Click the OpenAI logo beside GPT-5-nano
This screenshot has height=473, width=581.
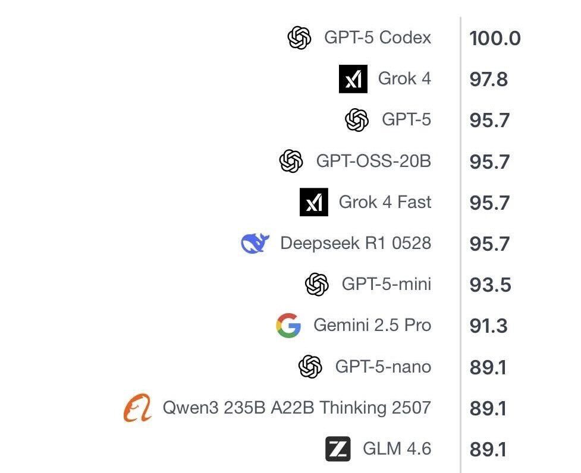click(x=310, y=367)
